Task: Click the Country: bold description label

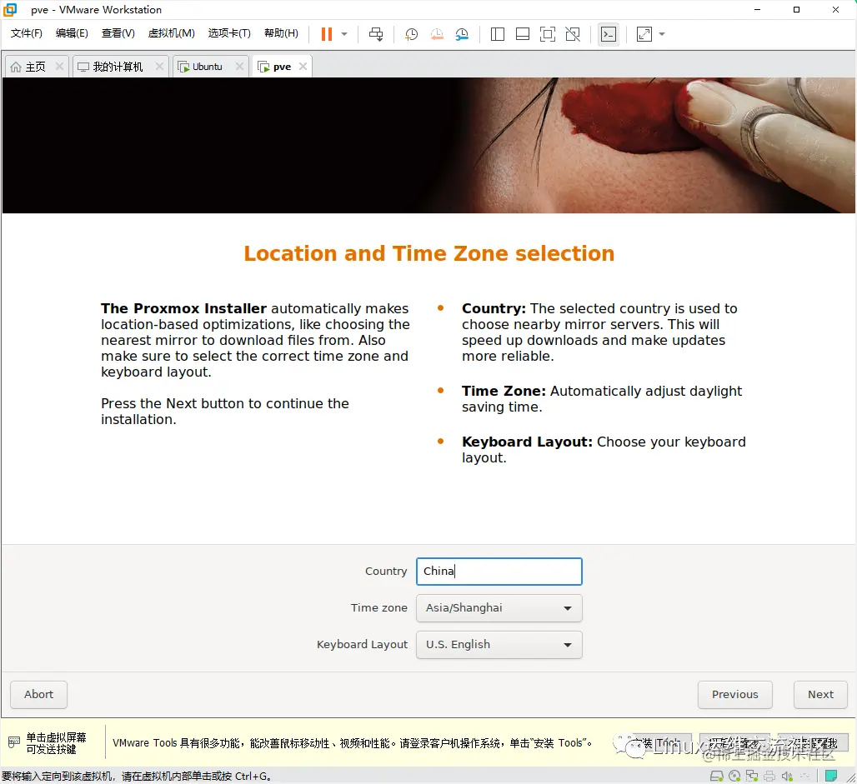Action: [494, 308]
